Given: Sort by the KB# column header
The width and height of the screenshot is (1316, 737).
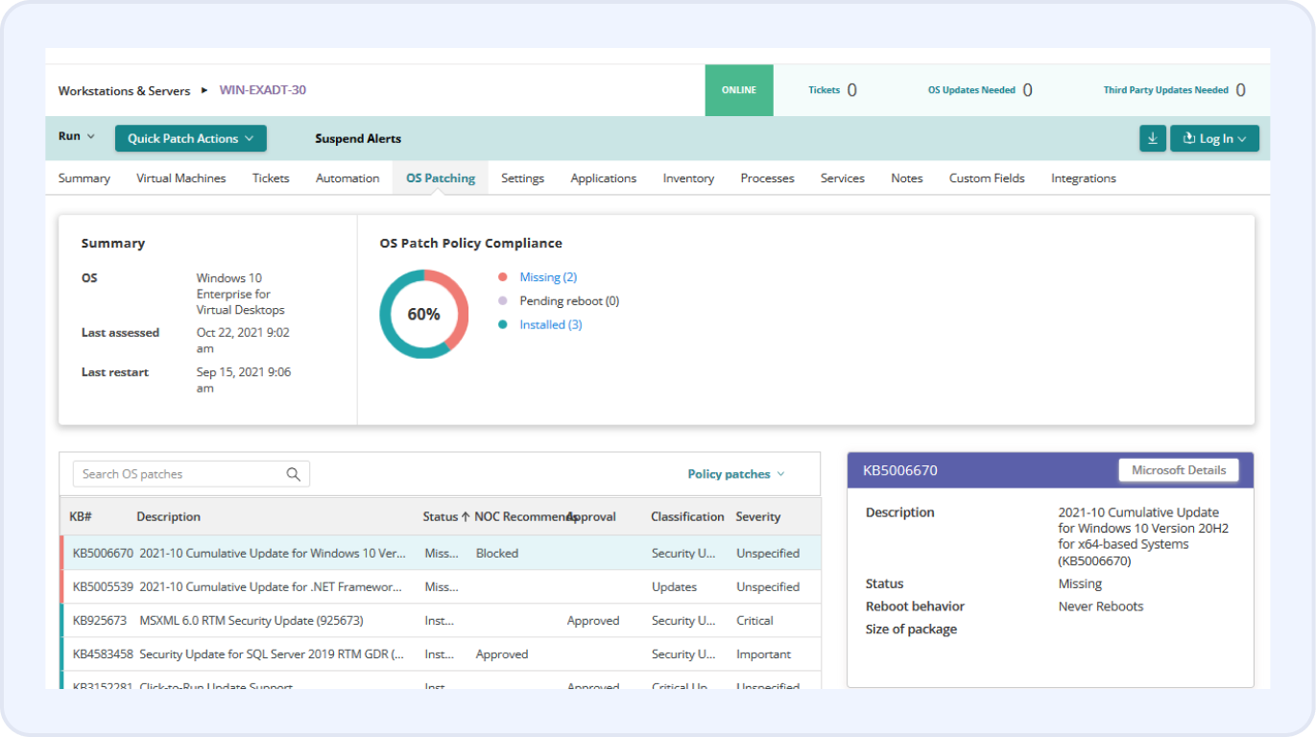Looking at the screenshot, I should (81, 516).
